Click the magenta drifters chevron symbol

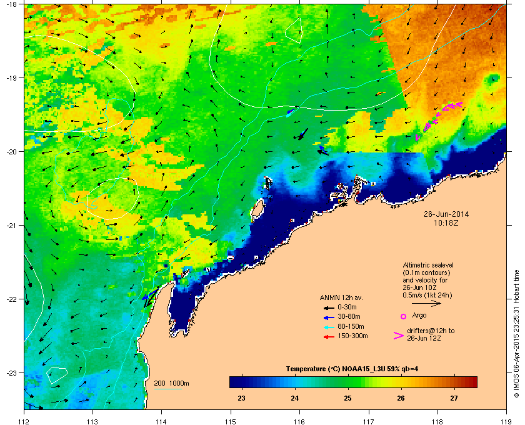(399, 336)
